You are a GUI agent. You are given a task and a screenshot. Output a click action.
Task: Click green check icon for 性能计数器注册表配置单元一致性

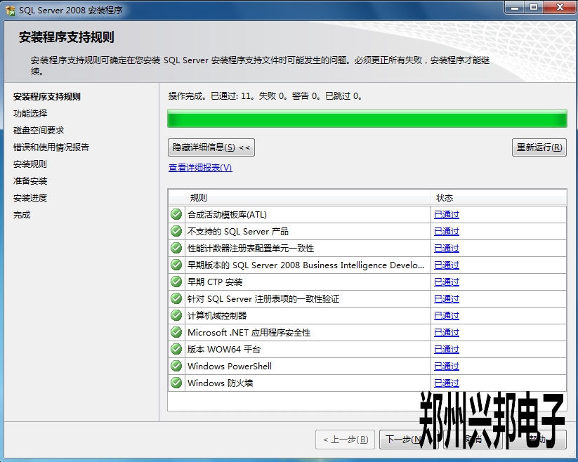(x=176, y=248)
